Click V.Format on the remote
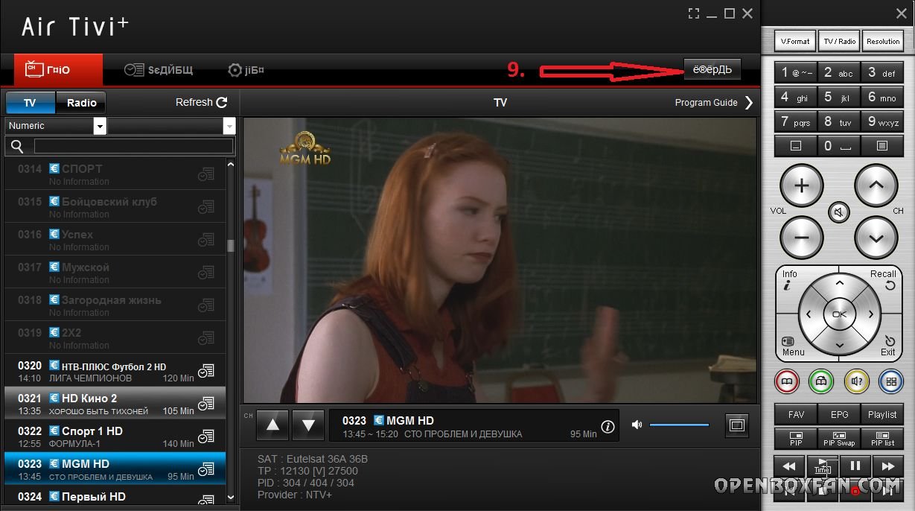This screenshot has height=511, width=915. click(796, 41)
